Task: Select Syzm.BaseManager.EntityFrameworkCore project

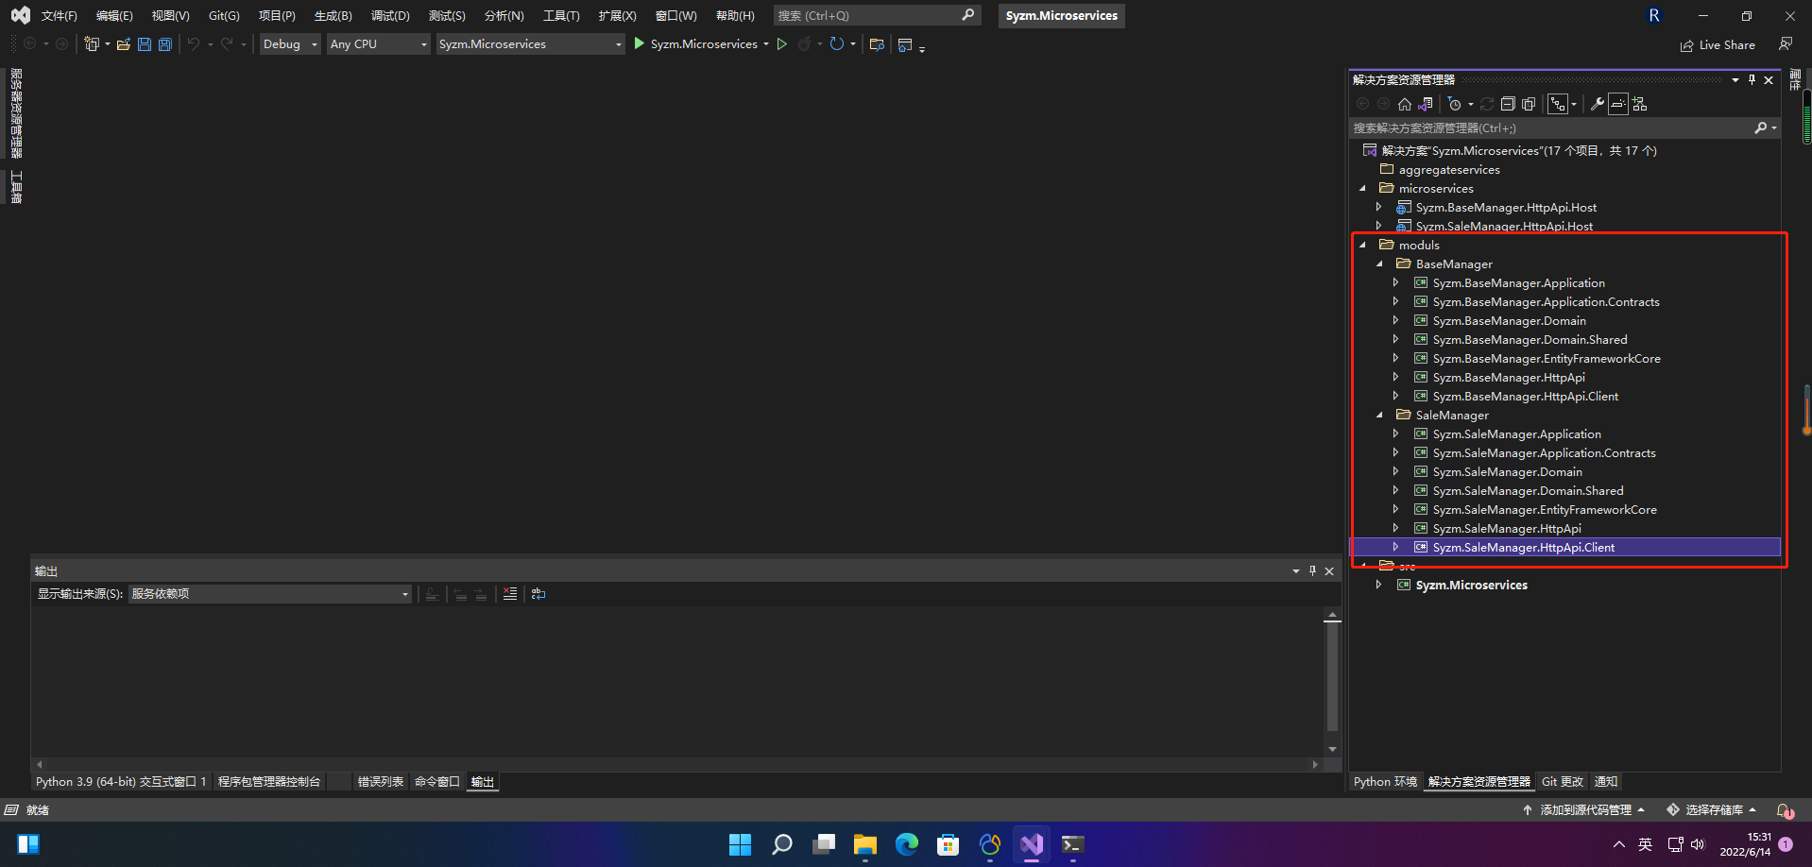Action: [1546, 359]
